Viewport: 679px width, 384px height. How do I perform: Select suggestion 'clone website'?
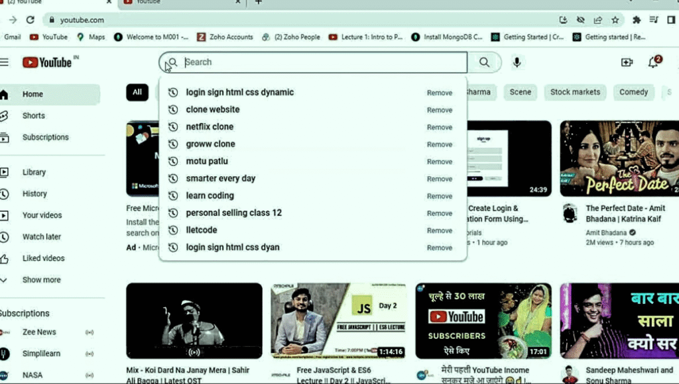point(213,110)
